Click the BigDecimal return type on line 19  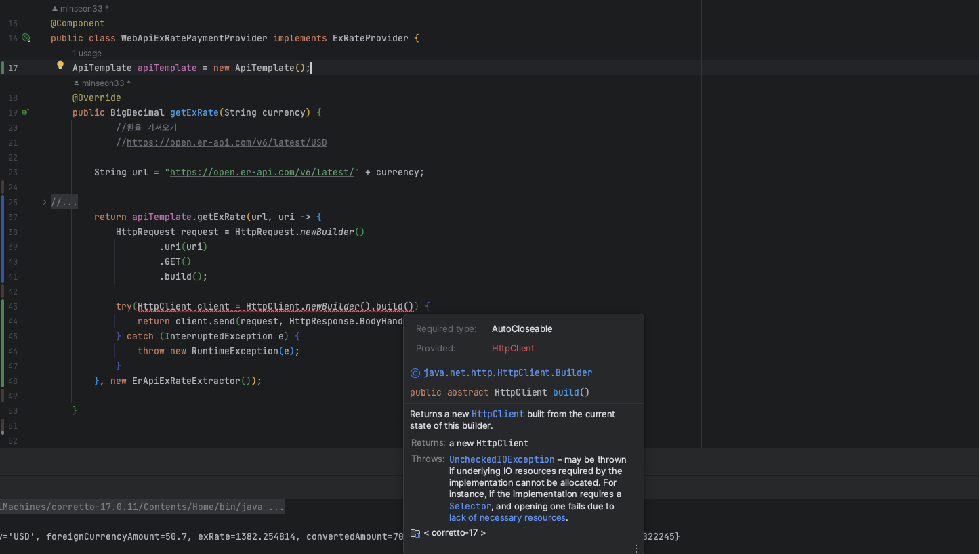coord(138,113)
